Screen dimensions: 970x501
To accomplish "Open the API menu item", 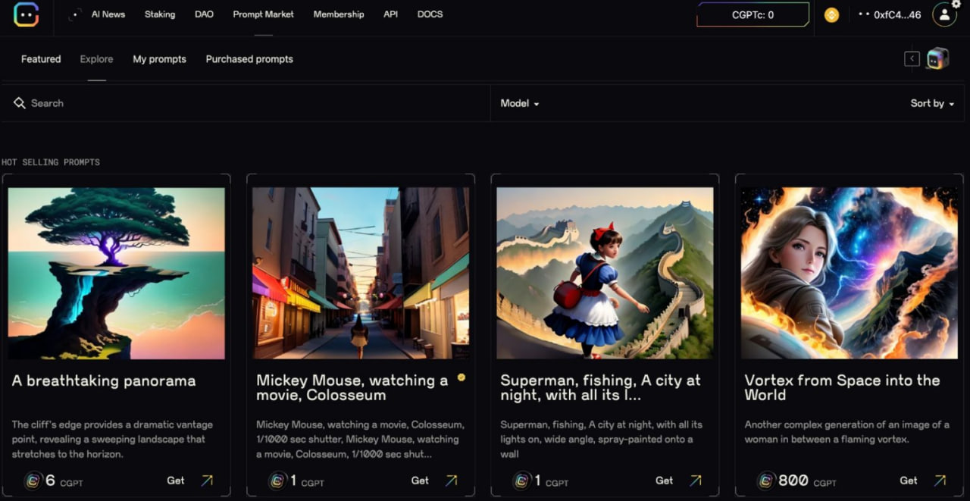I will [x=390, y=14].
